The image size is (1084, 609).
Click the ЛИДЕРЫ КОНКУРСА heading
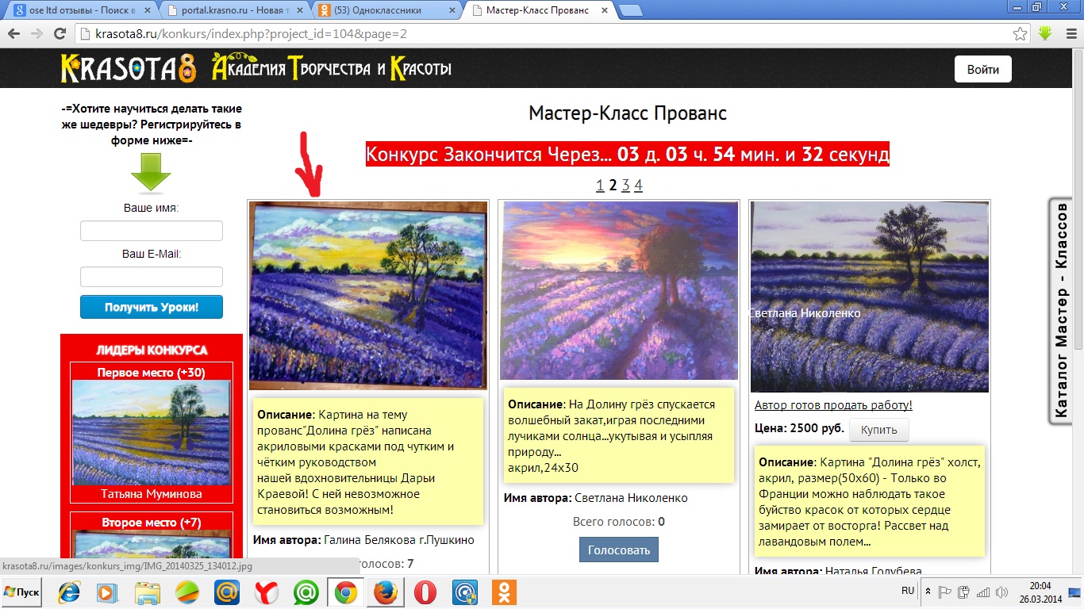[152, 350]
